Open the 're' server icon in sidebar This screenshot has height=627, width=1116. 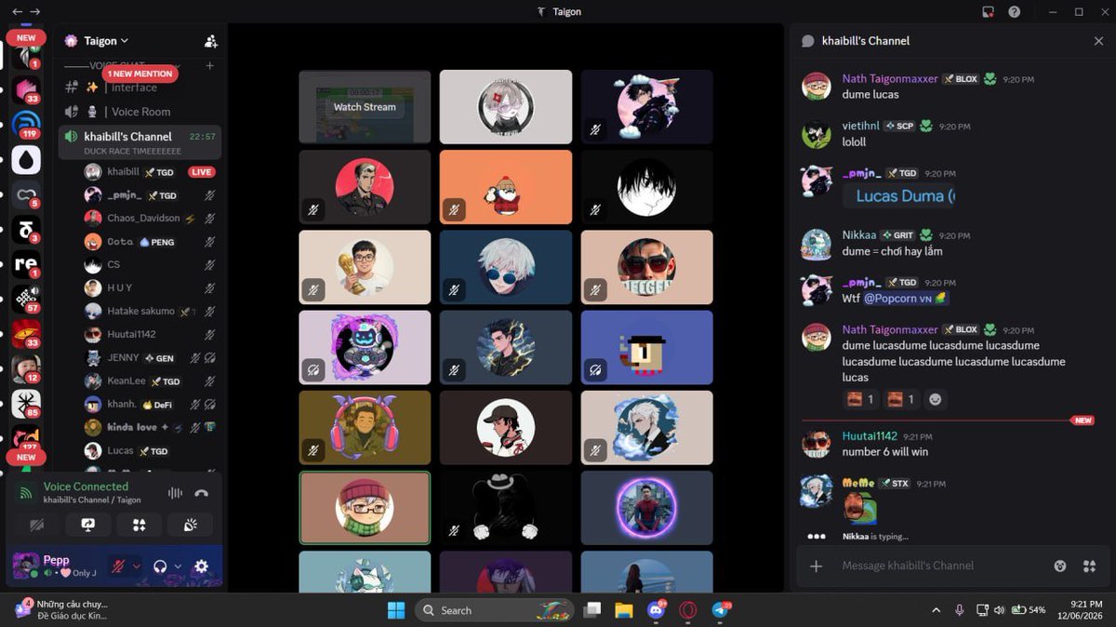pos(26,264)
